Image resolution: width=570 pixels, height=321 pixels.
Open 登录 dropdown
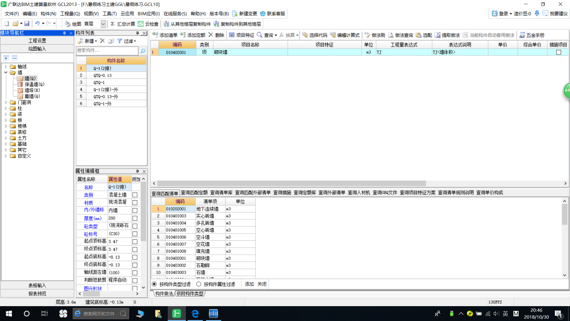tap(502, 14)
